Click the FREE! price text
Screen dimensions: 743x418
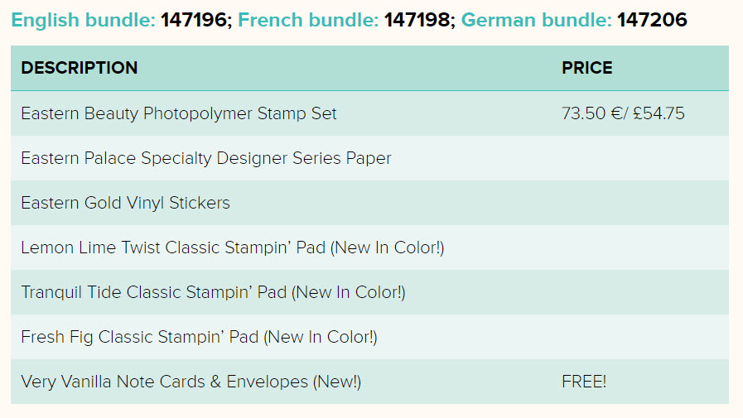[584, 382]
